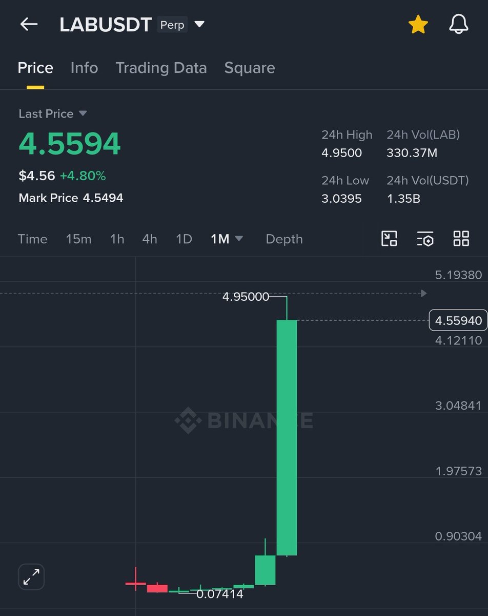The image size is (488, 616).
Task: Open the 1M interval dropdown
Action: (227, 239)
